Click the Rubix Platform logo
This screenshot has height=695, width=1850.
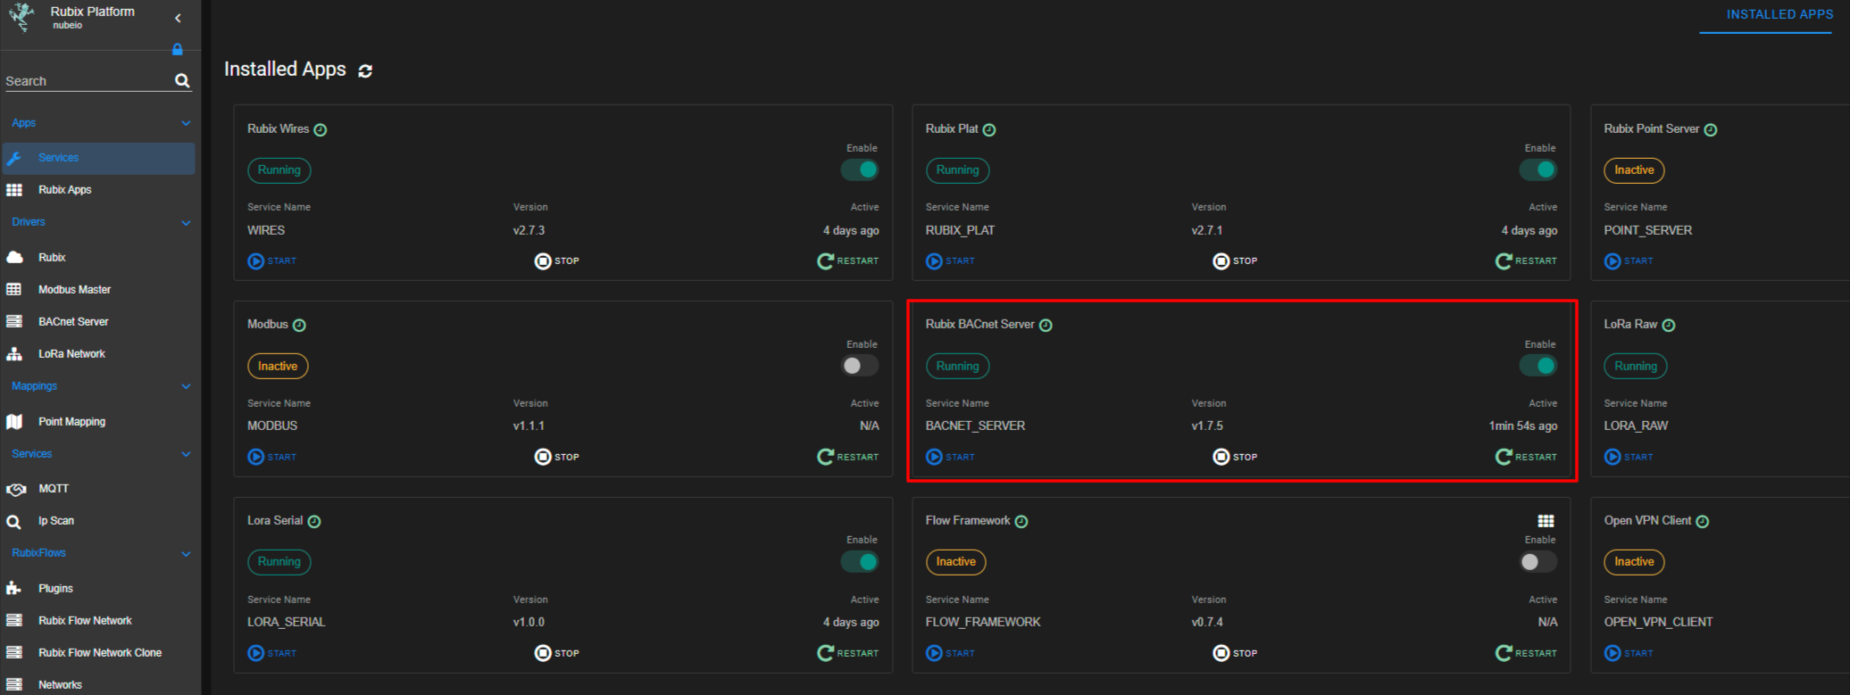21,17
